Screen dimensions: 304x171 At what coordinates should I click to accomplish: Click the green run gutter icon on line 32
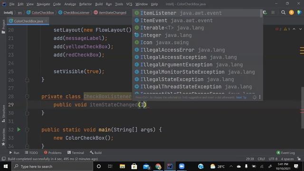click(x=19, y=130)
